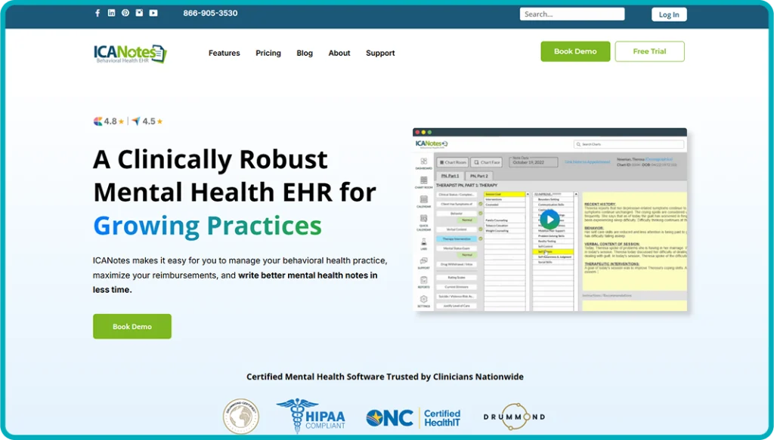
Task: Go to the Pricing page
Action: (268, 54)
